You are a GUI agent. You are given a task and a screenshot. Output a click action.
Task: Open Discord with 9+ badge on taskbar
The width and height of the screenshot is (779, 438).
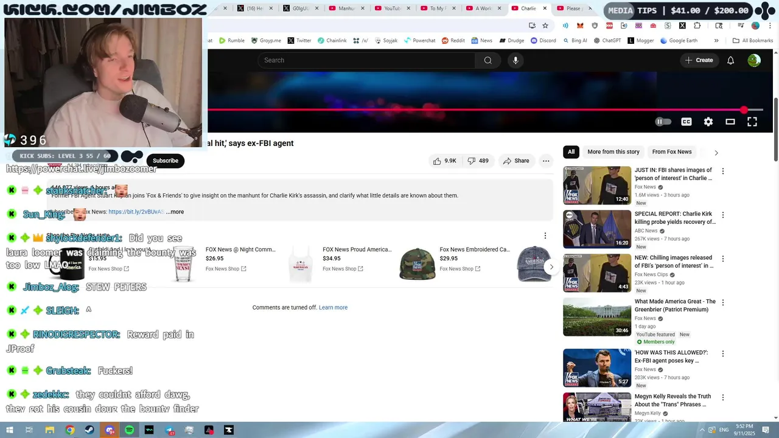tap(110, 430)
